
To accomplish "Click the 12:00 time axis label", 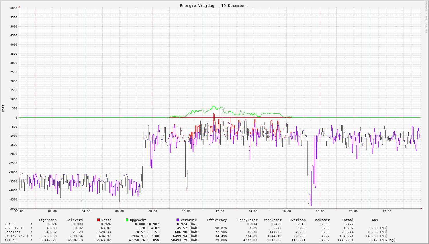I will [220, 211].
